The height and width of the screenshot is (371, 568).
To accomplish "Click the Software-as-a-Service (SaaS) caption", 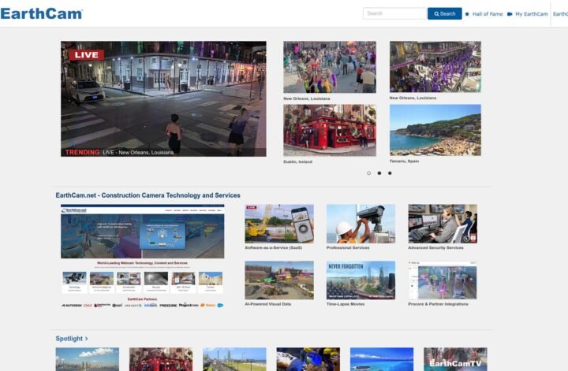I will click(x=274, y=247).
